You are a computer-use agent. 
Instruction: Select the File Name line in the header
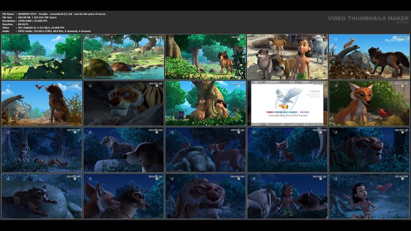point(54,14)
